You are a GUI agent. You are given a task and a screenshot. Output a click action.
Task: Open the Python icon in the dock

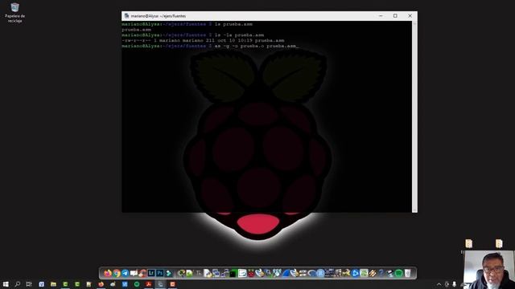[x=208, y=273]
